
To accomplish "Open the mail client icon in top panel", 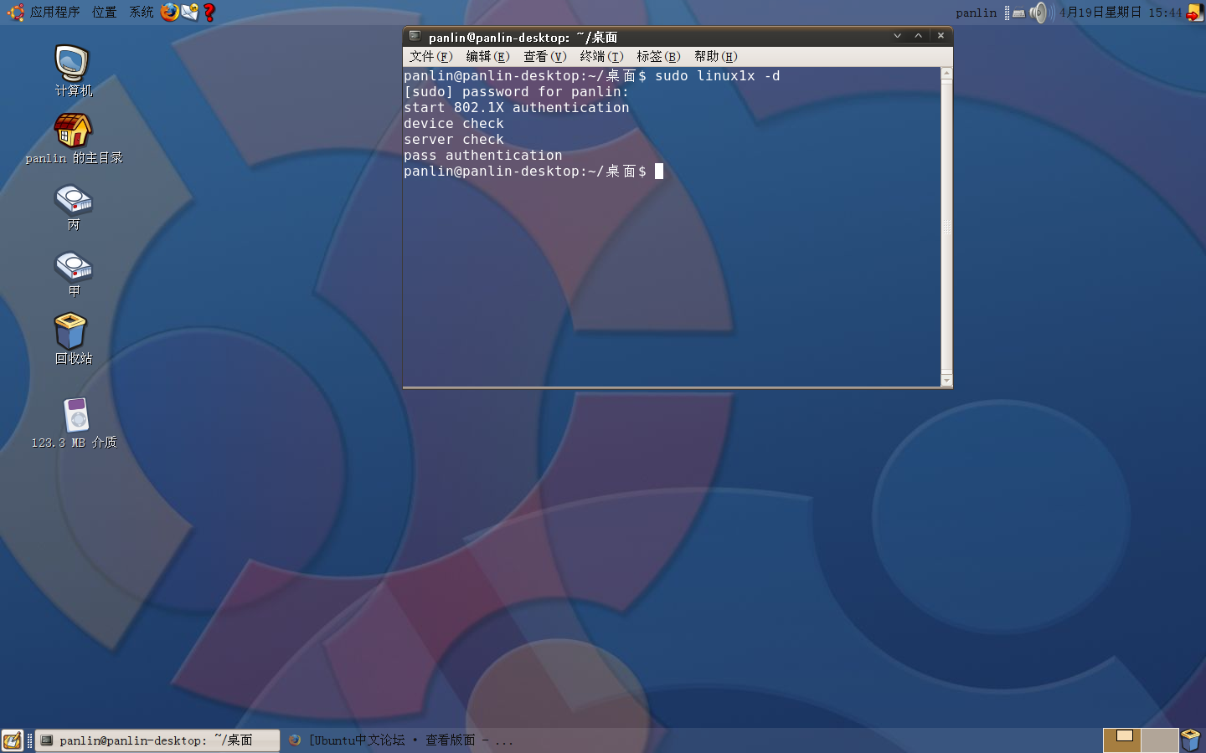I will (x=190, y=12).
